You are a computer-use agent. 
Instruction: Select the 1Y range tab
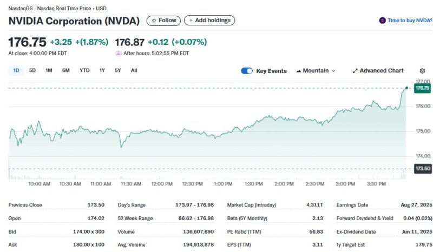(102, 70)
